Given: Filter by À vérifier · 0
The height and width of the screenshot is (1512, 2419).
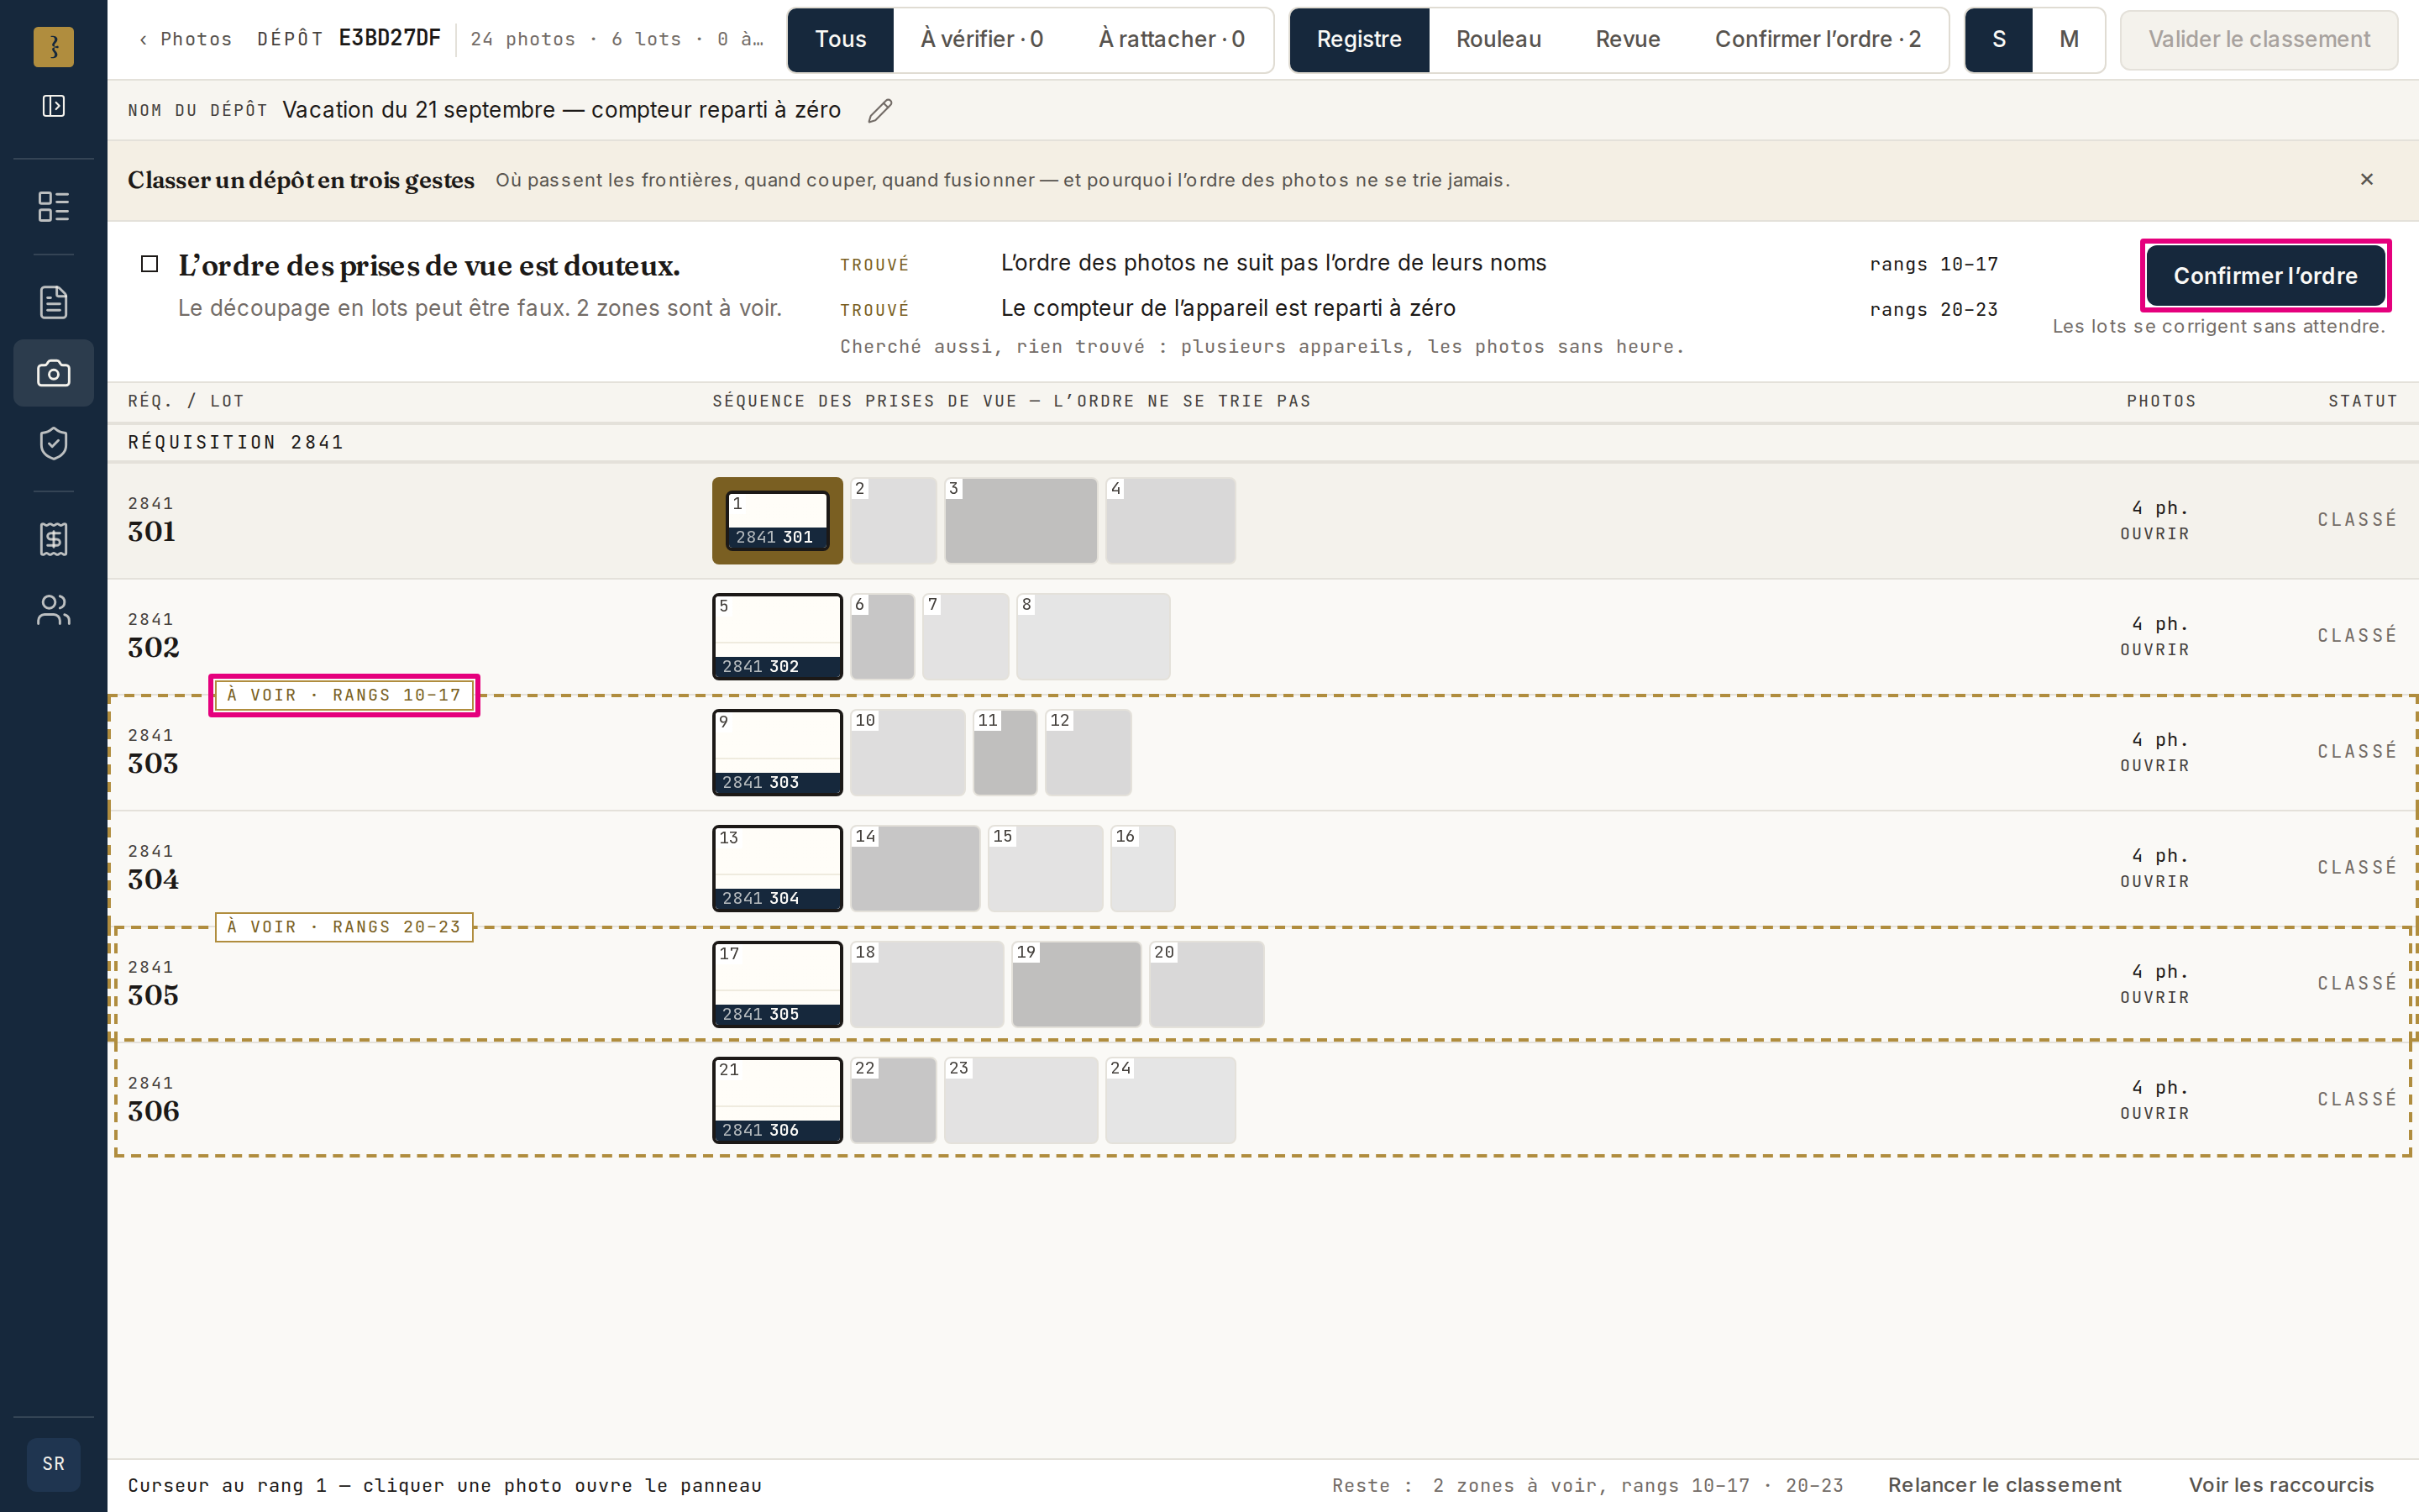Looking at the screenshot, I should click(982, 39).
